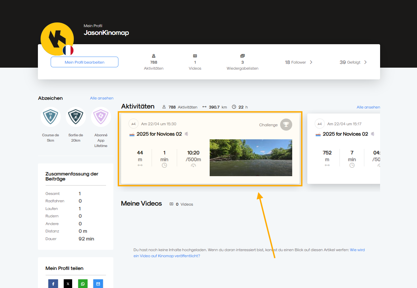Open 'Alle ansehen' for Aktivitäten

pyautogui.click(x=368, y=107)
